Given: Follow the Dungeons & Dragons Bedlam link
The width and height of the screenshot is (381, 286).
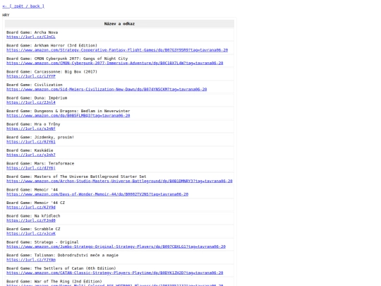Looking at the screenshot, I should (x=68, y=116).
